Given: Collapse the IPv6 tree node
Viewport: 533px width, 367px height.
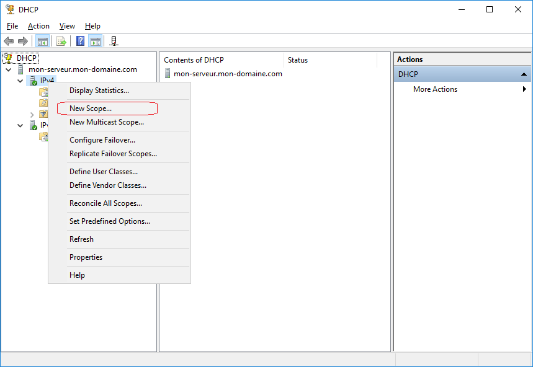Looking at the screenshot, I should coord(20,126).
